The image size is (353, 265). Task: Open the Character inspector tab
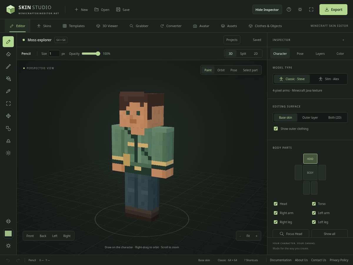coord(280,54)
